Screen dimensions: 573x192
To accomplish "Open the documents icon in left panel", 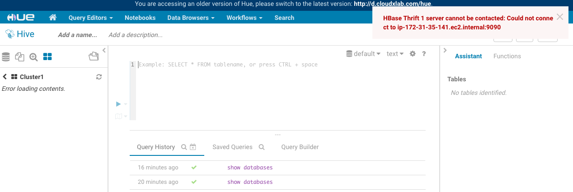I will (19, 56).
